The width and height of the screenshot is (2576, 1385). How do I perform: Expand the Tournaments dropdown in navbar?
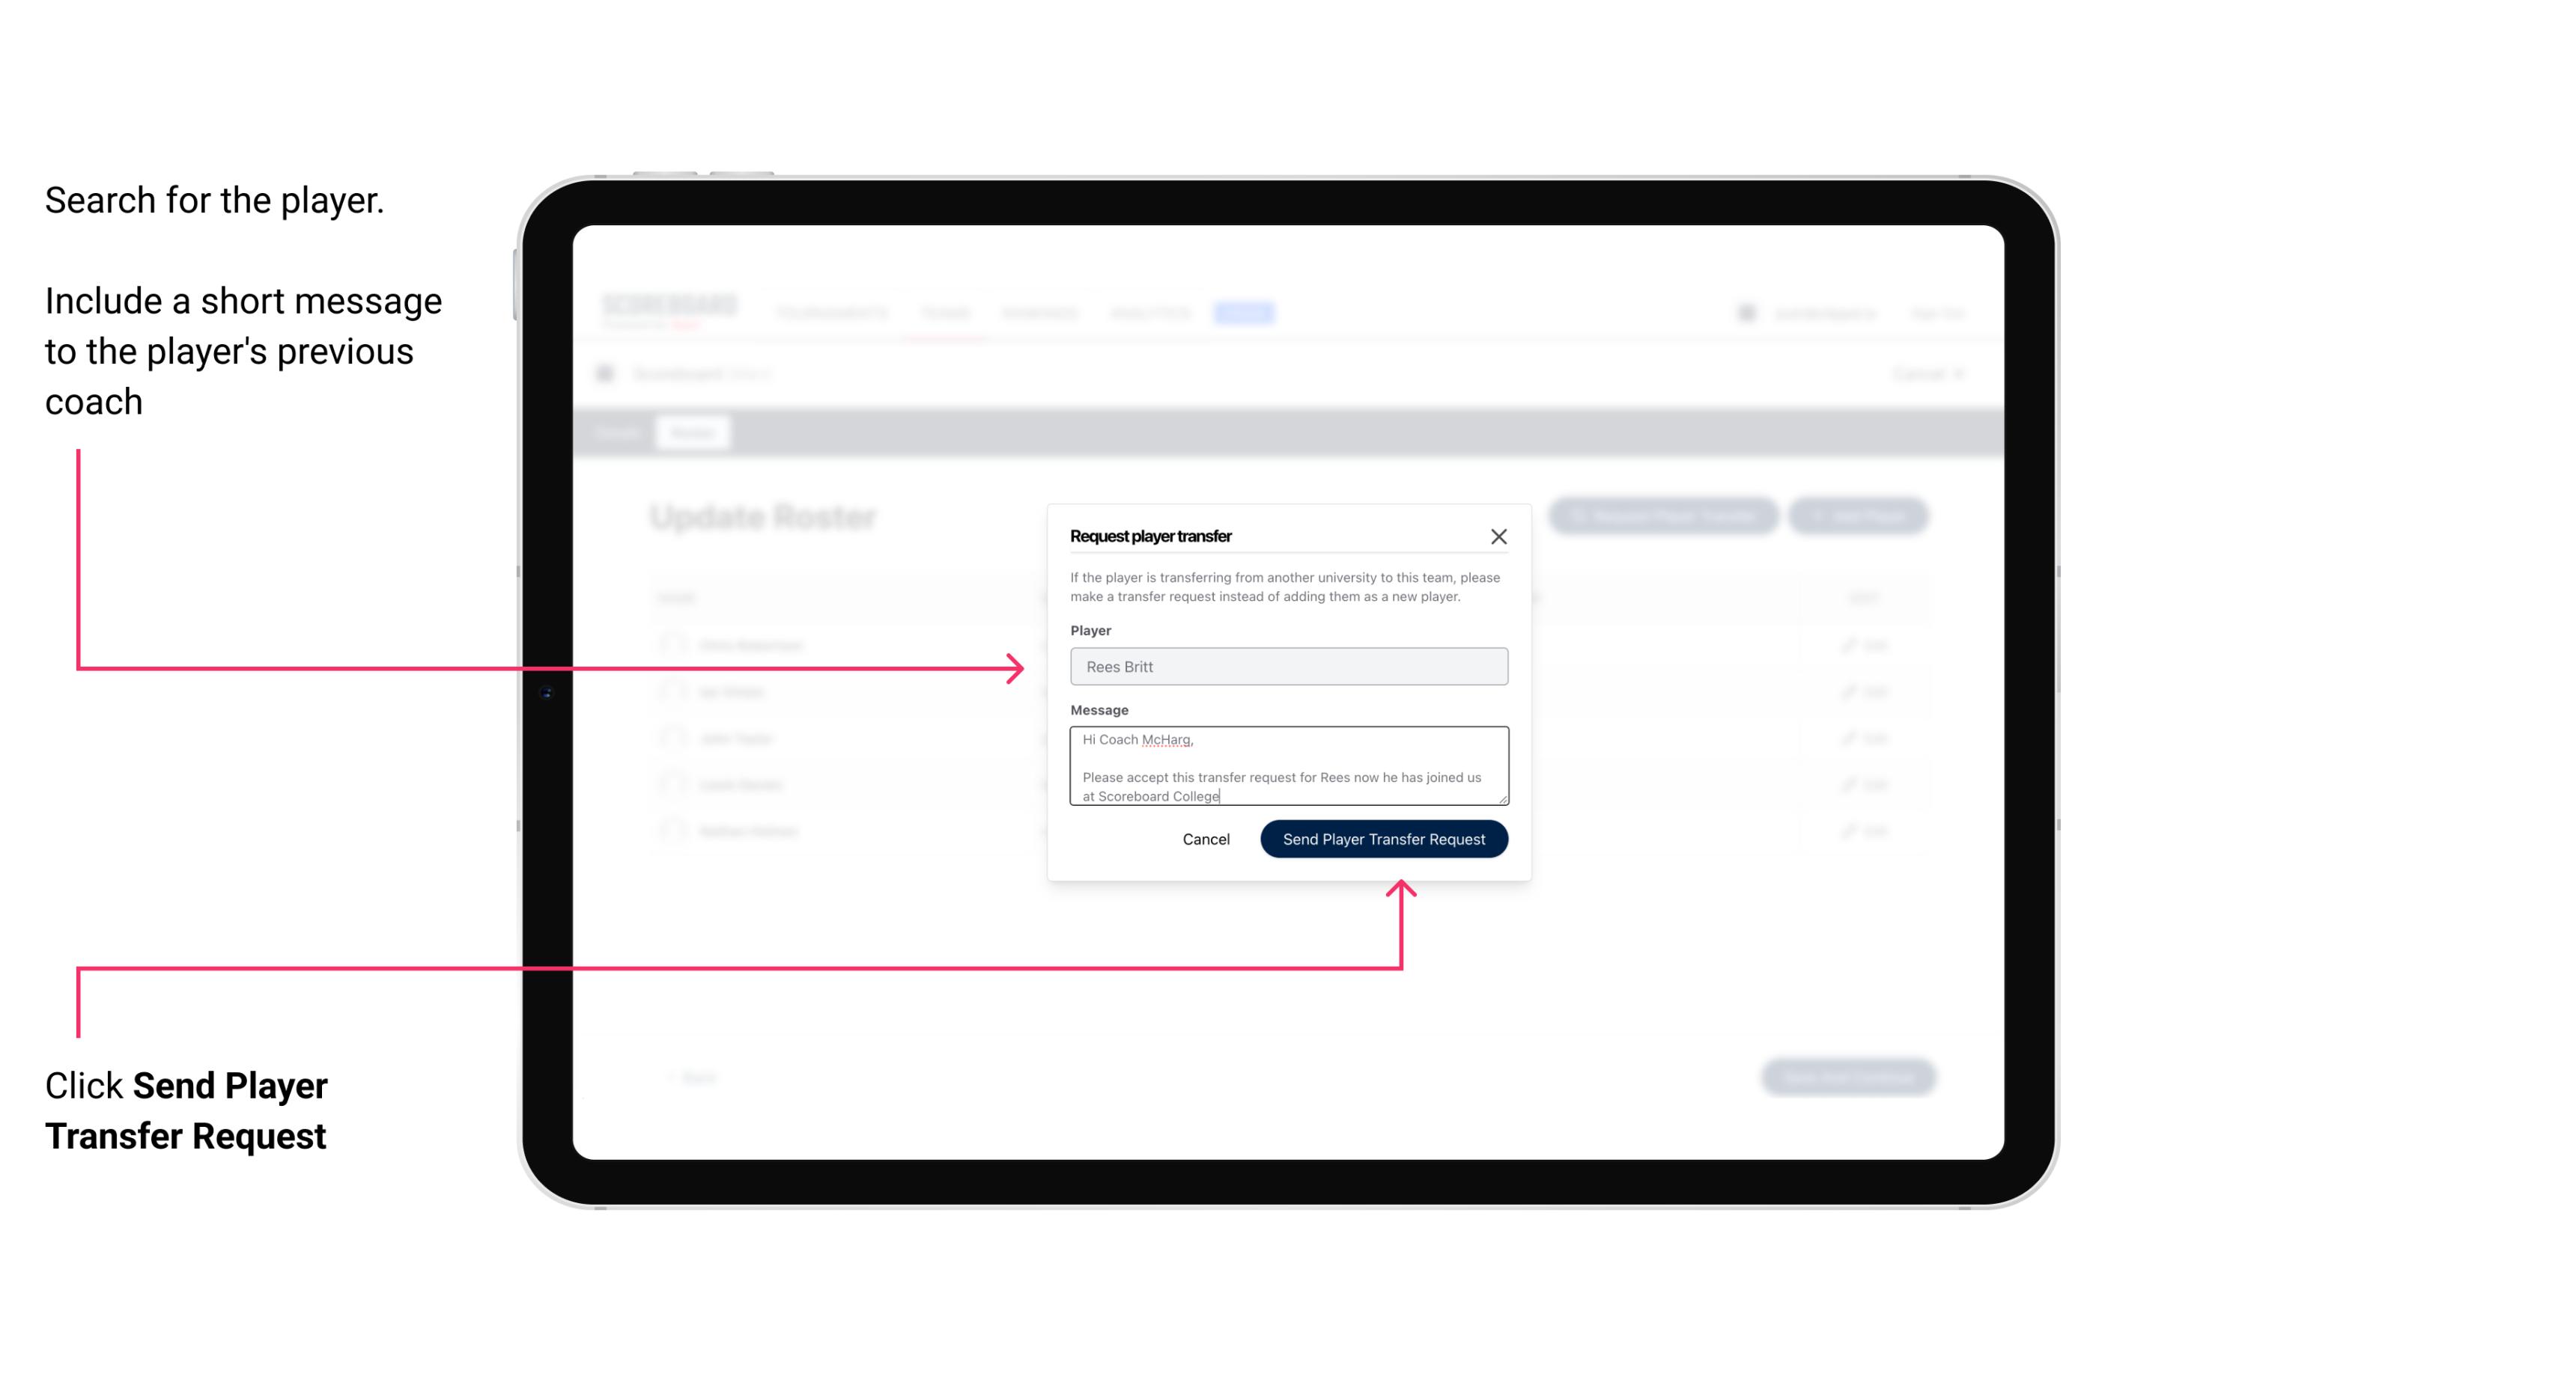coord(831,312)
